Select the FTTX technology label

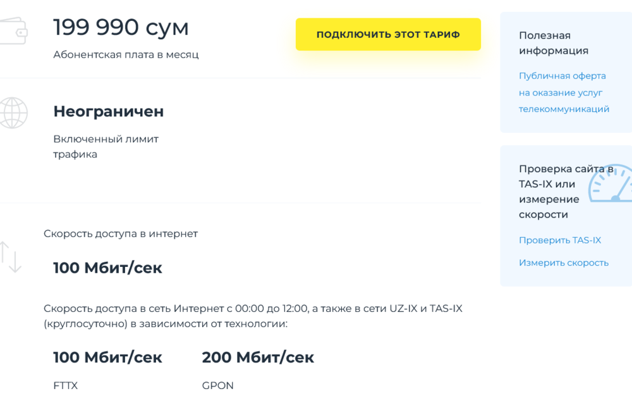coord(65,385)
